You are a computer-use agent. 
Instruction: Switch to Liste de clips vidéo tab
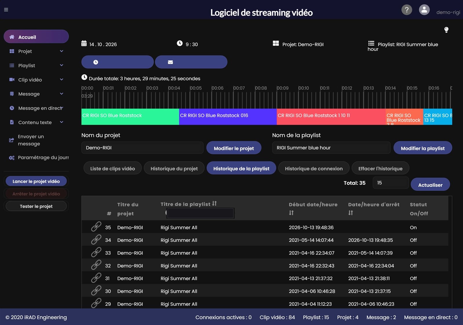(x=113, y=168)
